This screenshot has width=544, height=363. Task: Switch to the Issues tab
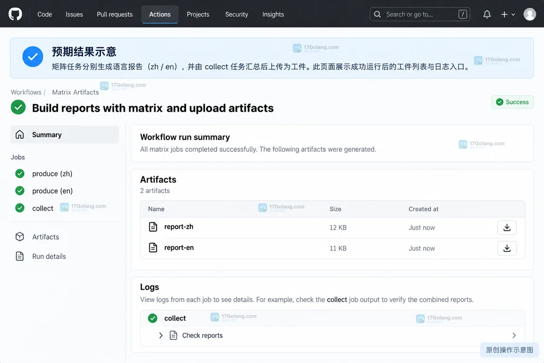74,14
